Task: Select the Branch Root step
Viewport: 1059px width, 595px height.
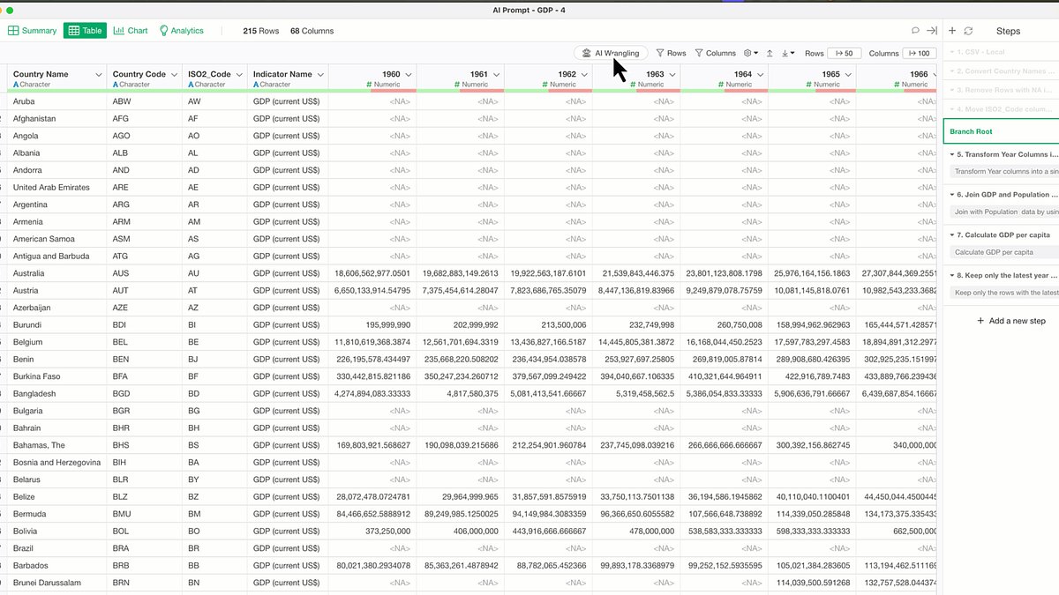Action: click(x=1001, y=131)
